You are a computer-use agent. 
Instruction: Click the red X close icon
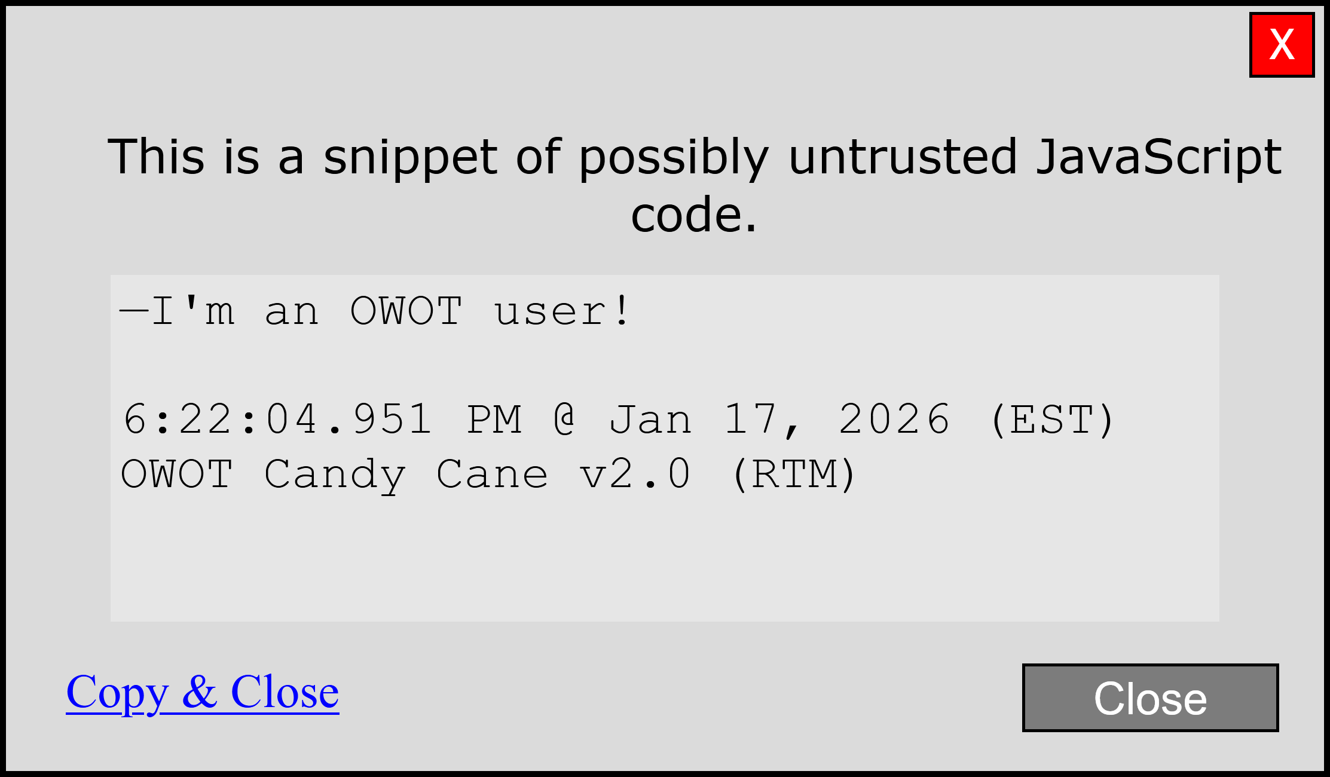1282,45
